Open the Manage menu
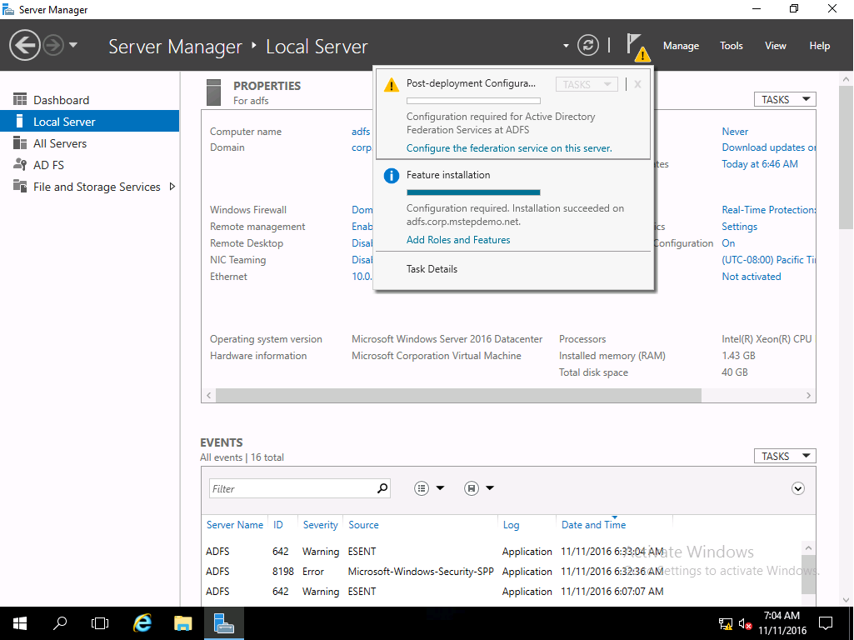The height and width of the screenshot is (640, 854). click(681, 46)
